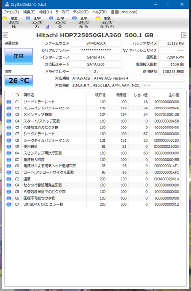Click raw value 003A0002001A in the 温度 row

coord(167,179)
